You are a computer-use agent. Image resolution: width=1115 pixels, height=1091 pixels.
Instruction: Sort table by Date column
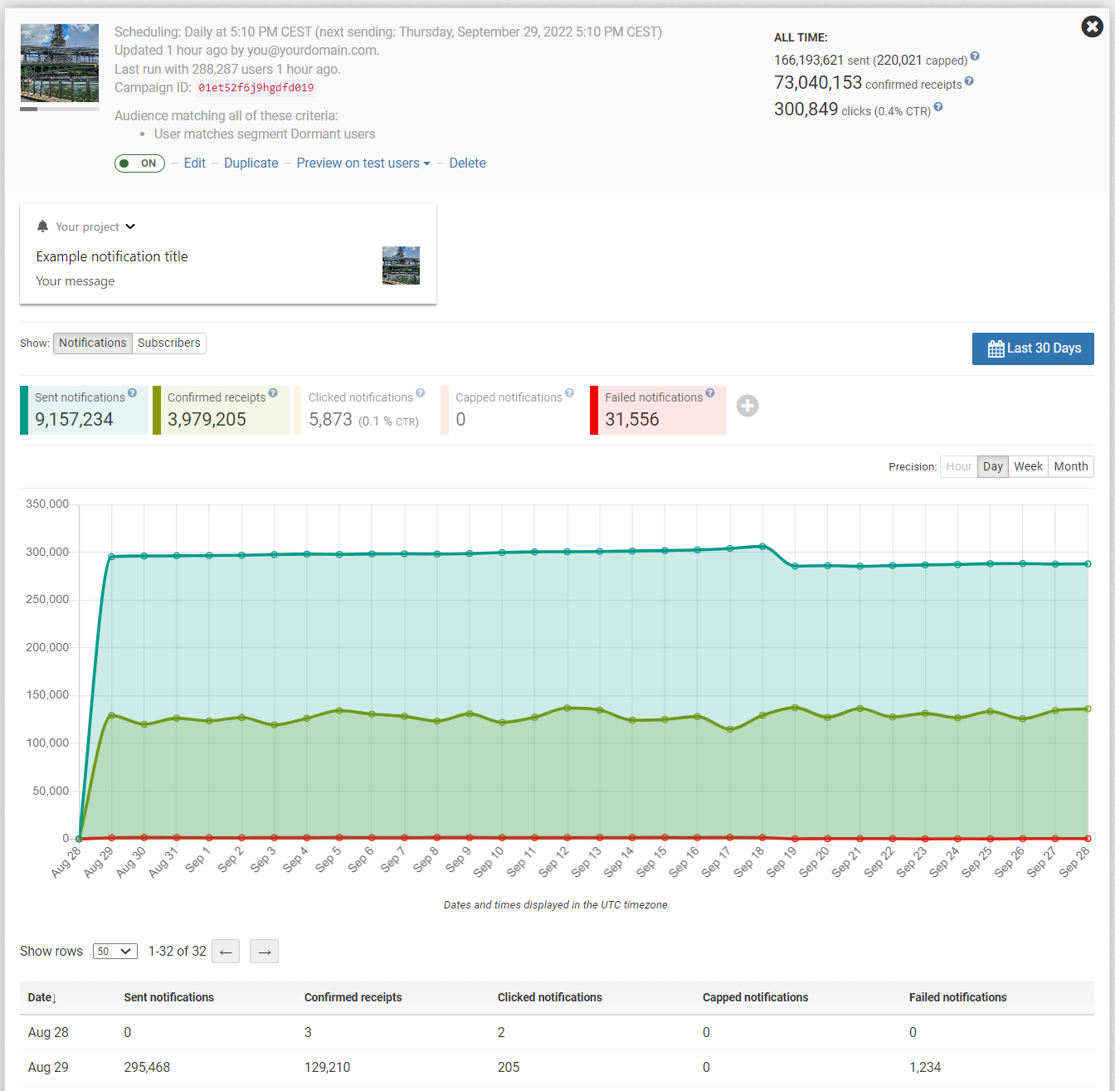pos(42,998)
